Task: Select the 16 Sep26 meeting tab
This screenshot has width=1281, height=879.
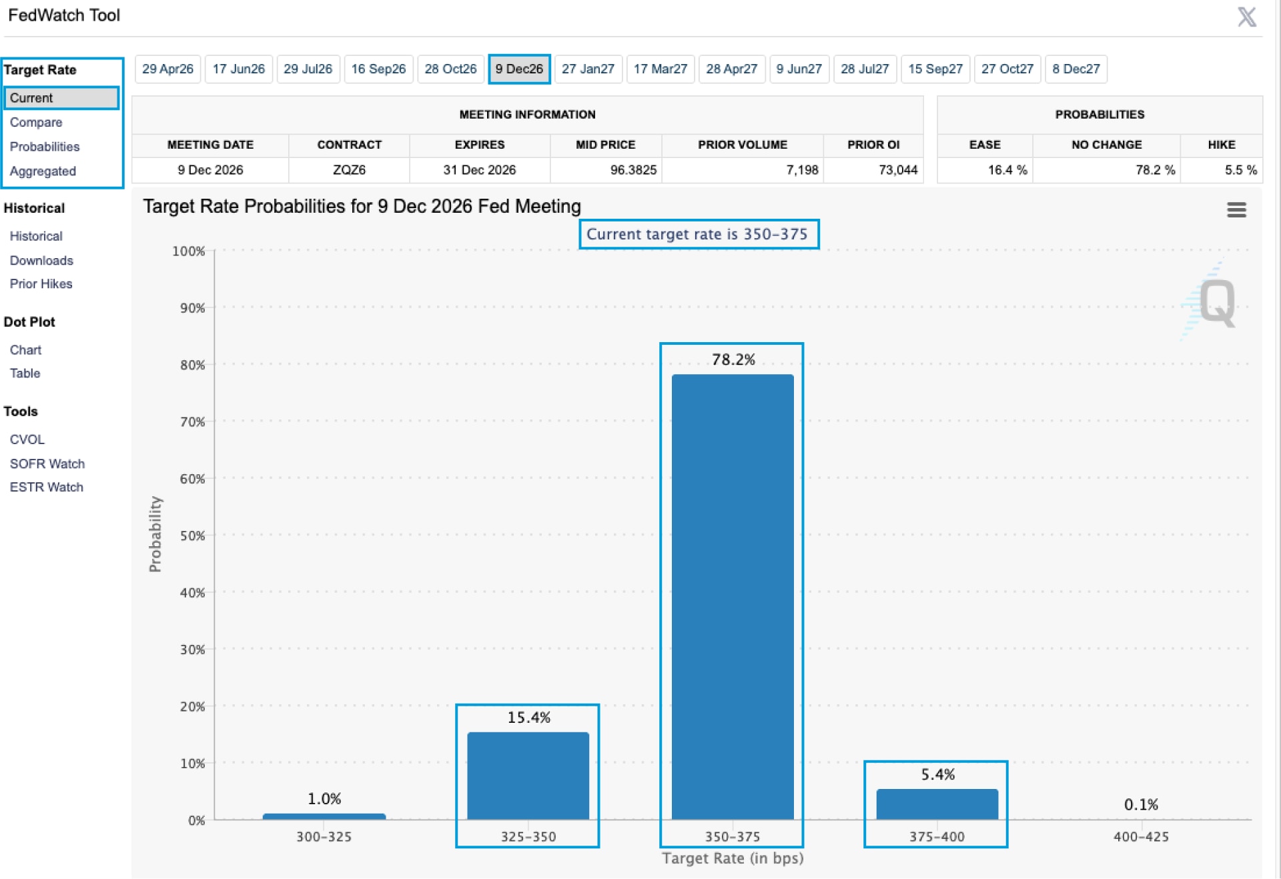Action: (x=378, y=69)
